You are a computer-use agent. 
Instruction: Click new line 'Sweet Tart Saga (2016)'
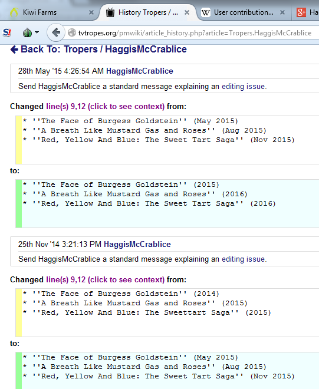149,204
